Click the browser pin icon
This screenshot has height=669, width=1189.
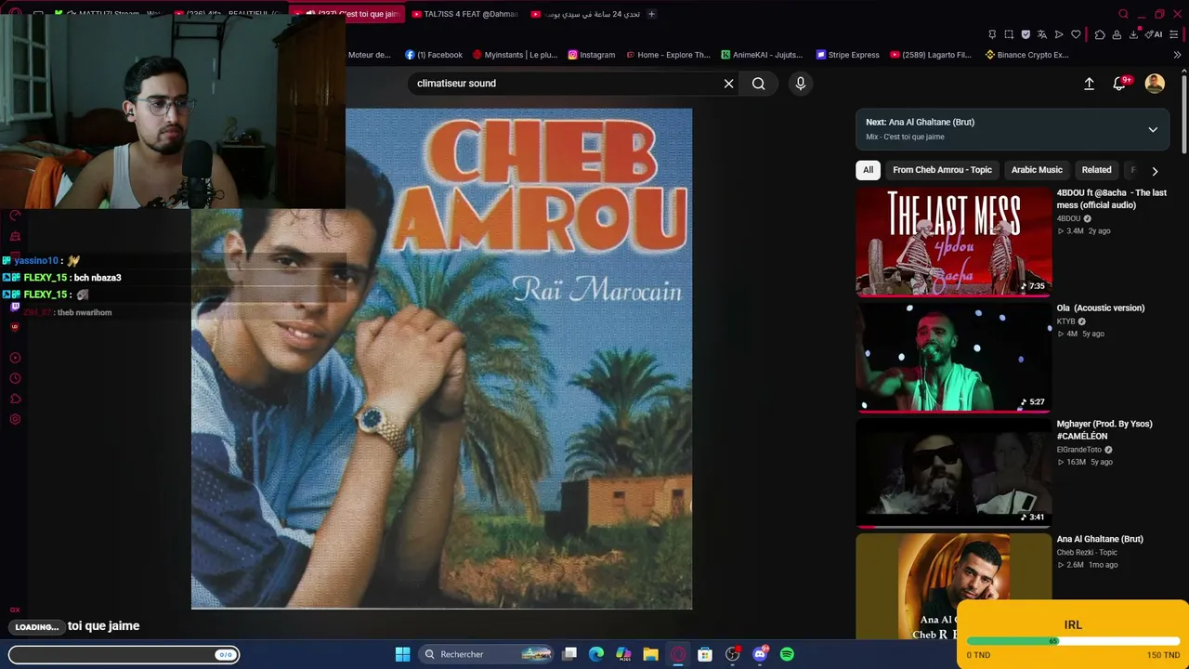992,34
